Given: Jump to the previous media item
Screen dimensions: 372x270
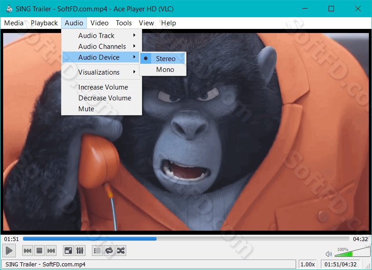Looking at the screenshot, I should pos(28,251).
